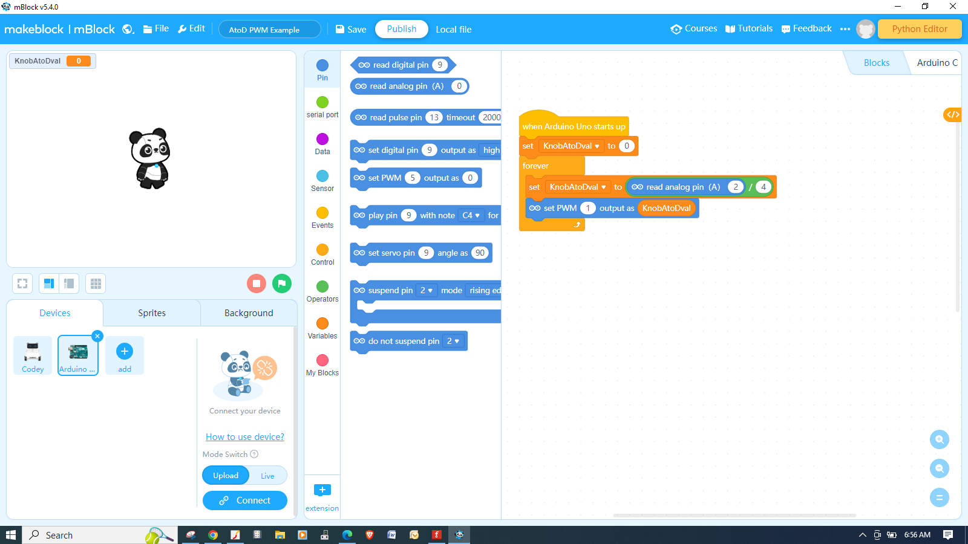Switch to Live mode
This screenshot has height=544, width=968.
267,476
